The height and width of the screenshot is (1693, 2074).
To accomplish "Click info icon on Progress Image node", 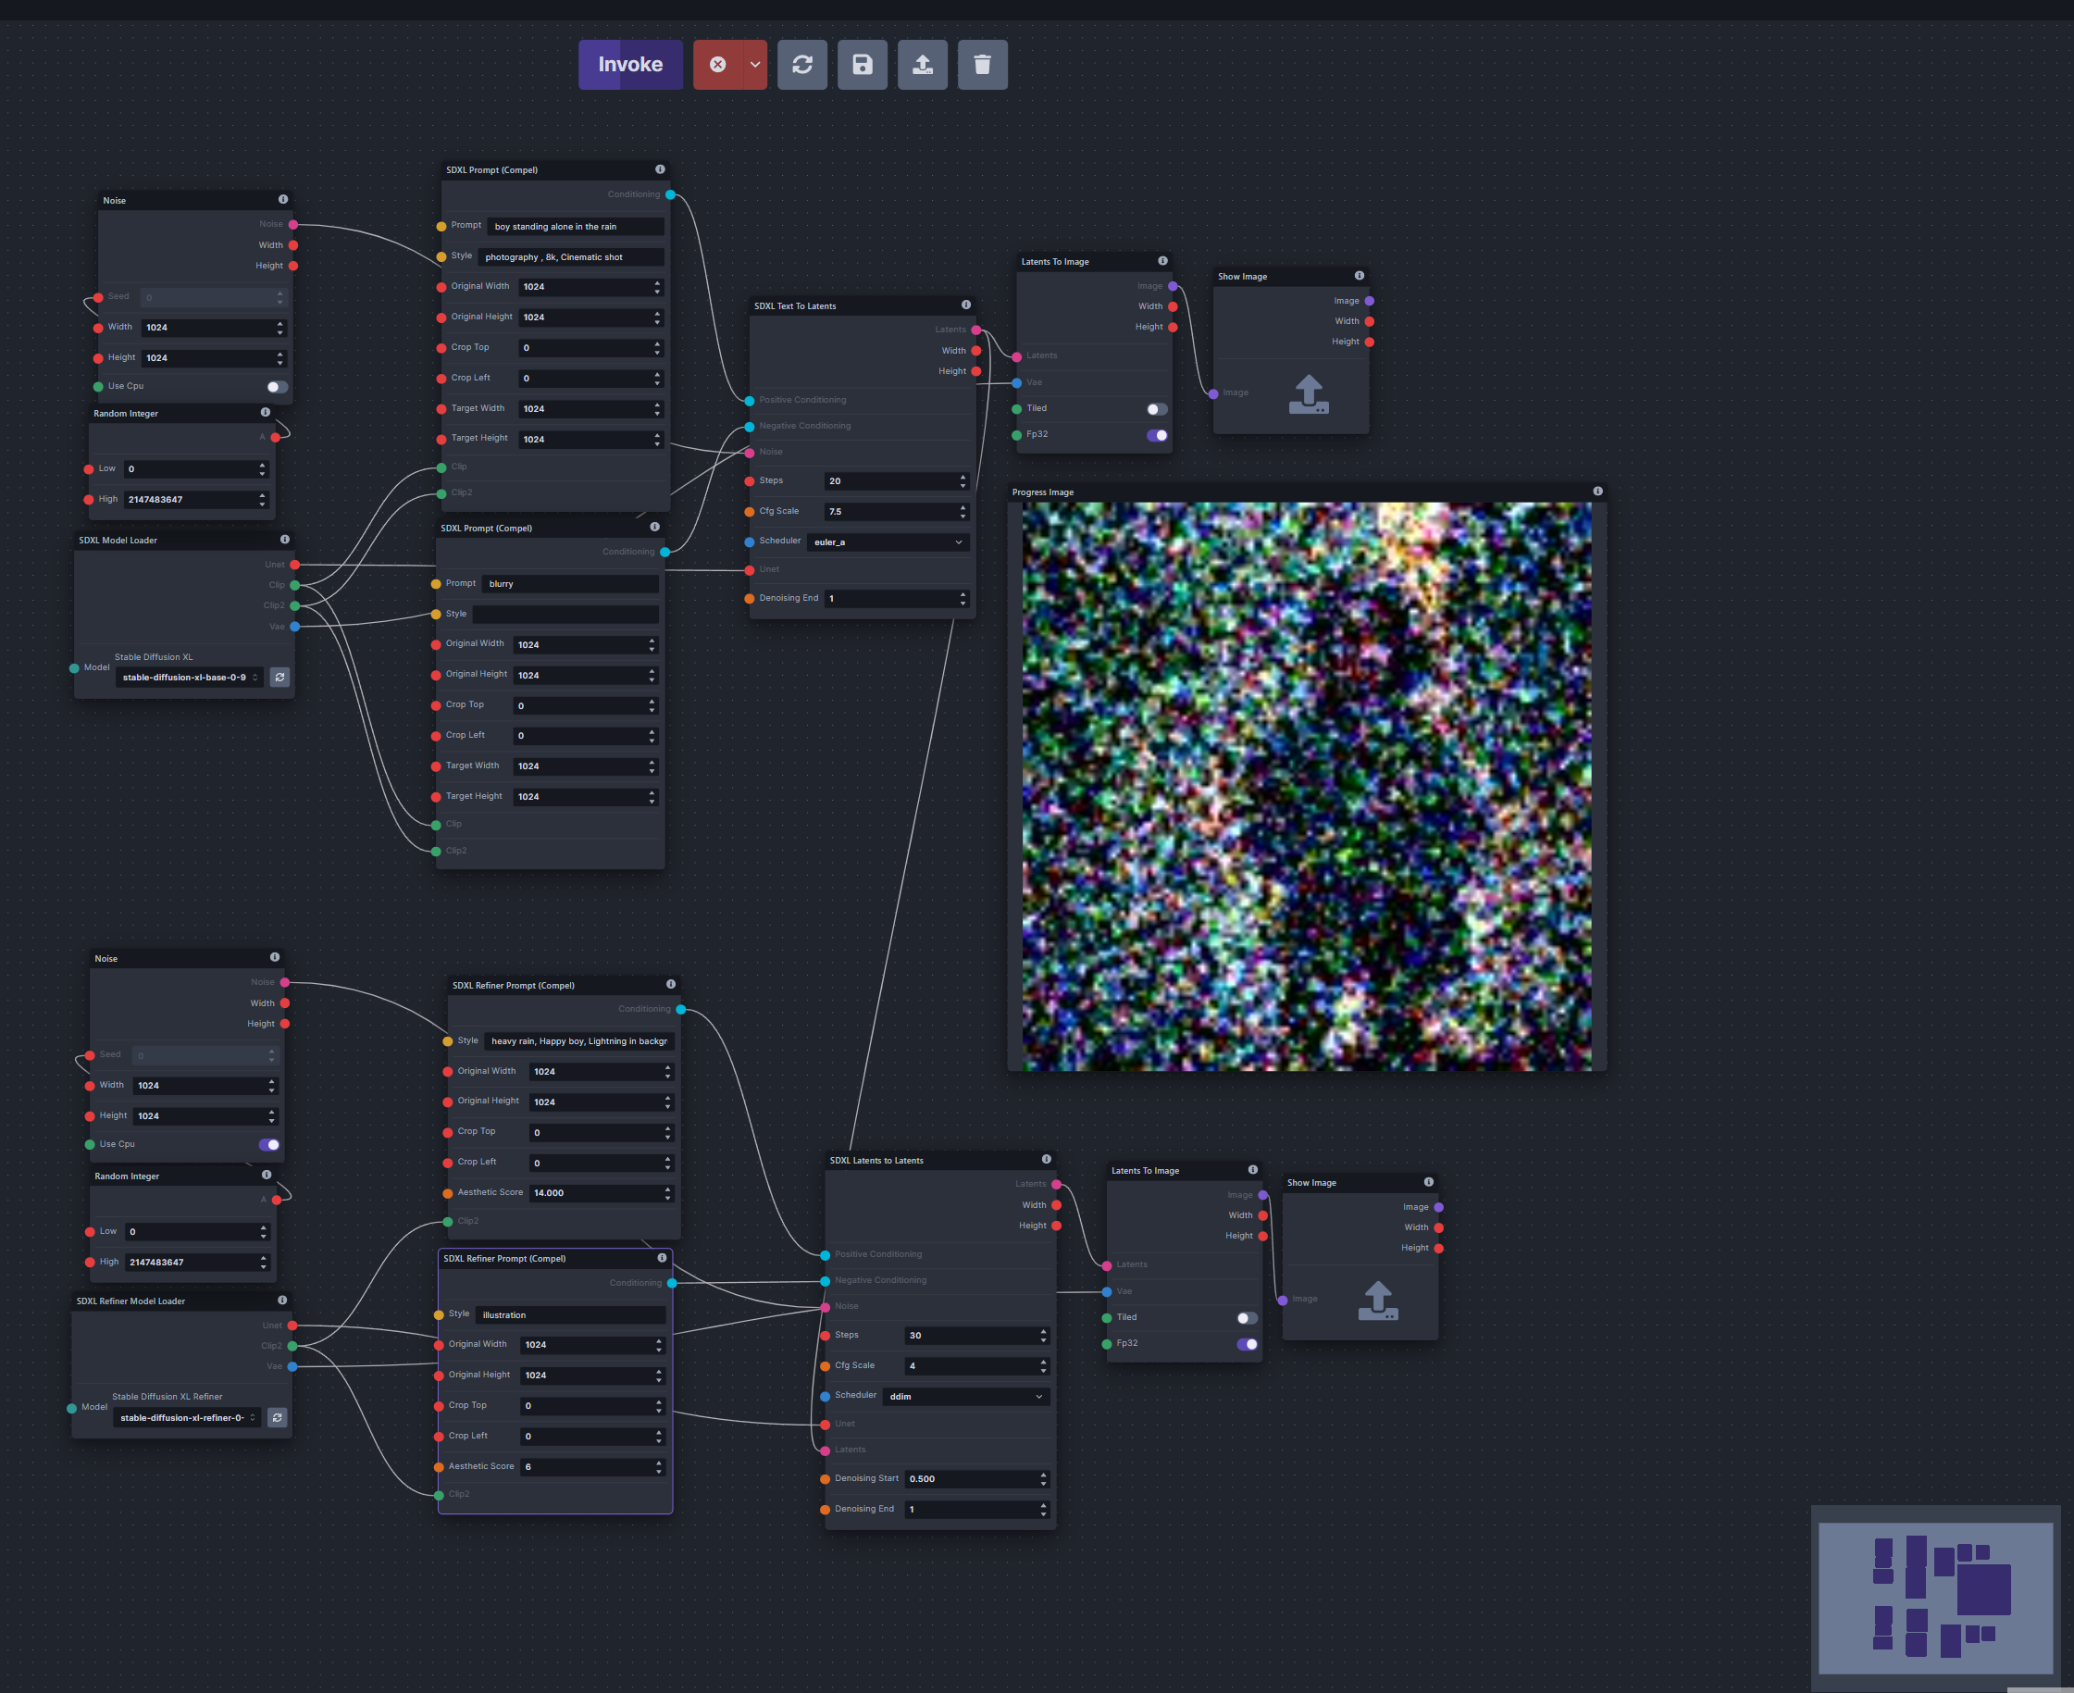I will (1597, 492).
